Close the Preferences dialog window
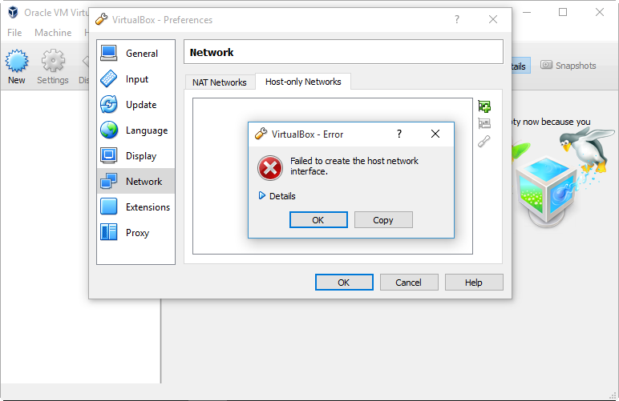 point(492,19)
